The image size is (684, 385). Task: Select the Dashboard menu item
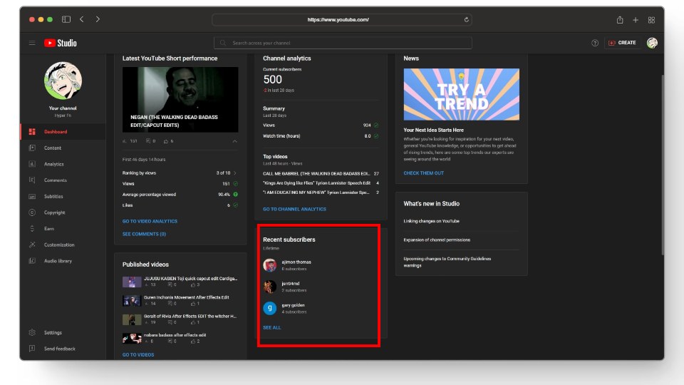pos(56,132)
